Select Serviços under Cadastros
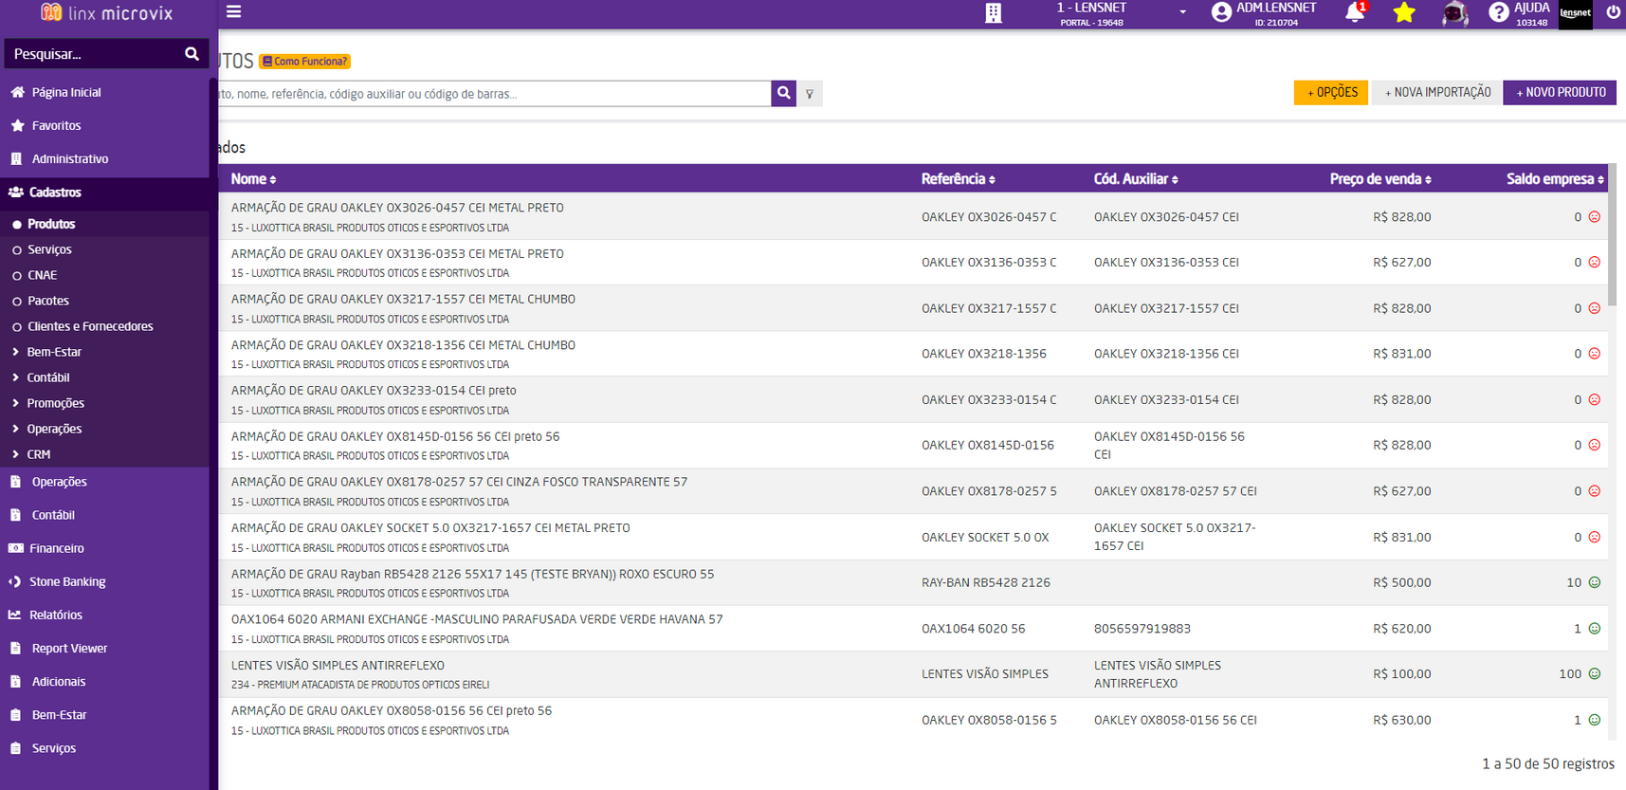Image resolution: width=1626 pixels, height=790 pixels. [49, 249]
